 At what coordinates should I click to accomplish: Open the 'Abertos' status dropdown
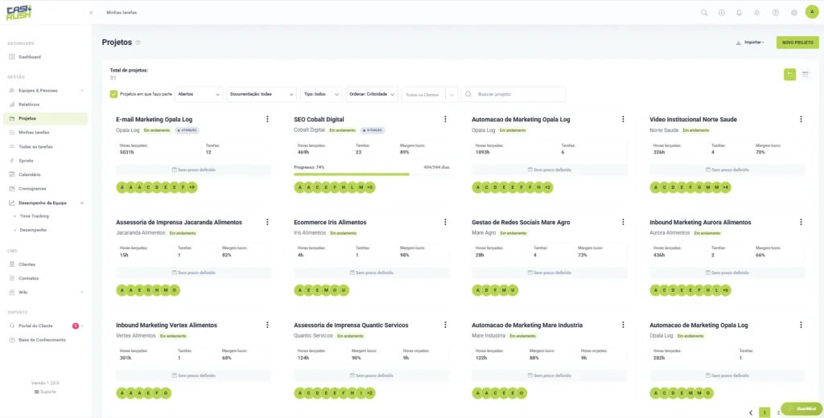[x=199, y=94]
